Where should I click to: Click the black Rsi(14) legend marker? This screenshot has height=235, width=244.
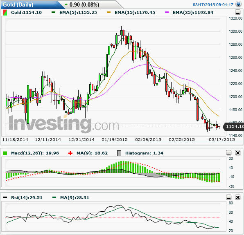(5, 197)
